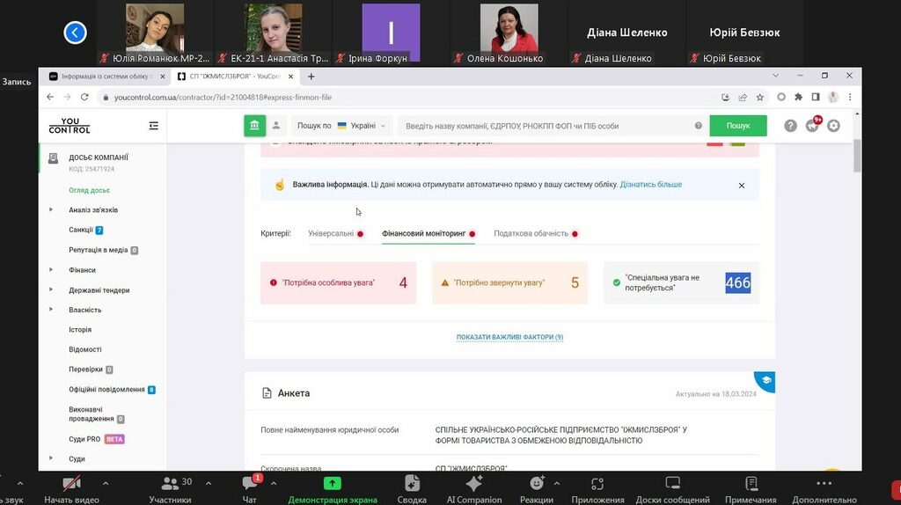Open notifications icon with 9+ badge
Screen dimensions: 901x505
812,126
